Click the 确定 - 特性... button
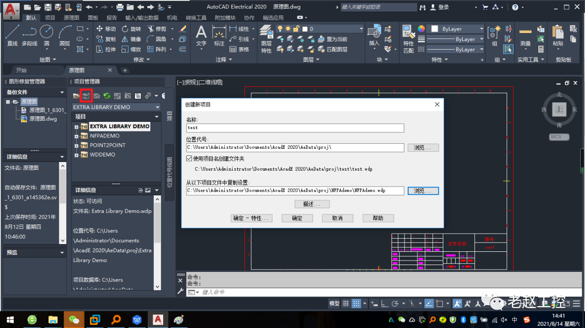 click(252, 218)
